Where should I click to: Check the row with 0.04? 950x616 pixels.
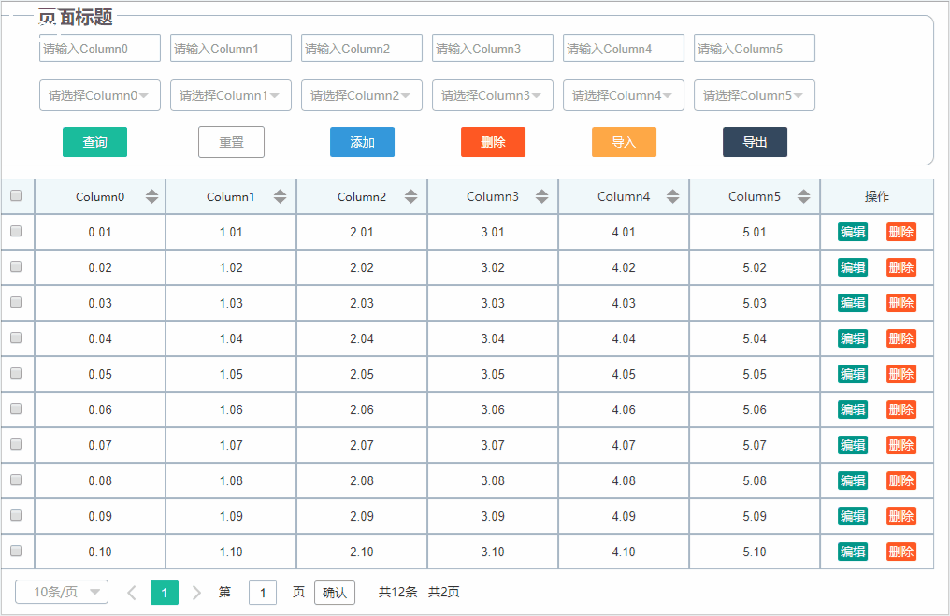coord(16,338)
